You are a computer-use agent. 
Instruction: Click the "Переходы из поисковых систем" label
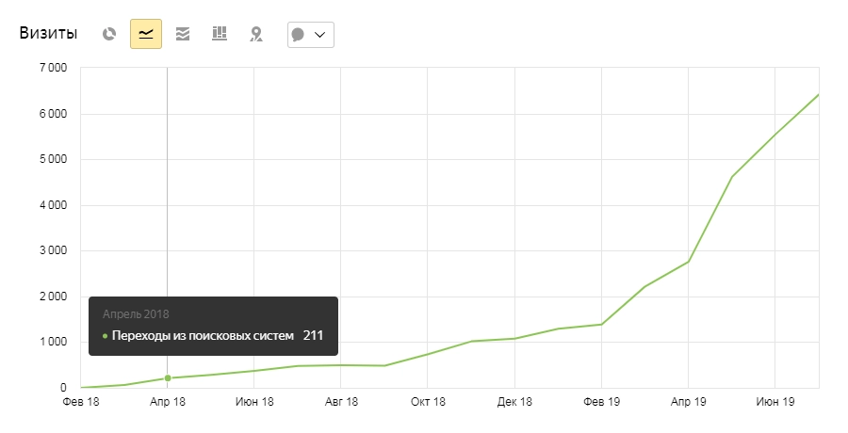(203, 336)
